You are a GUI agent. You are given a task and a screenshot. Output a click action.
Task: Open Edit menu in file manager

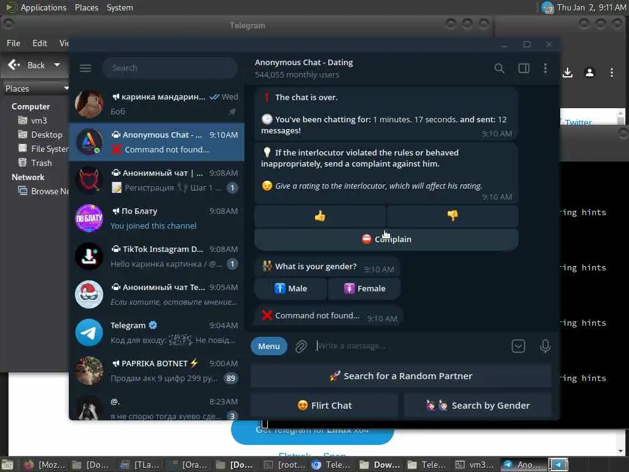tap(40, 43)
